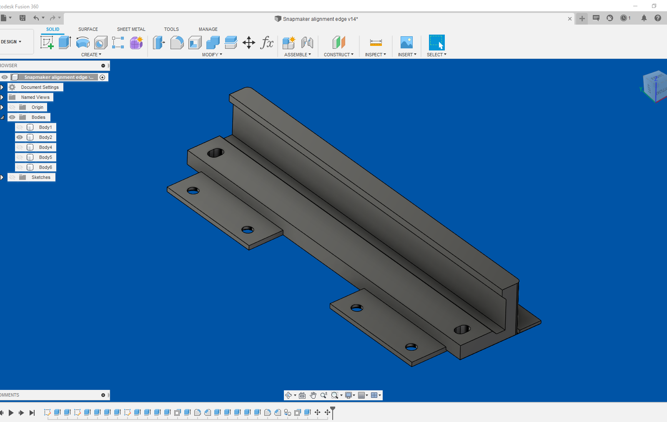The image size is (667, 422).
Task: Toggle Bodies folder visibility eye
Action: pos(12,117)
